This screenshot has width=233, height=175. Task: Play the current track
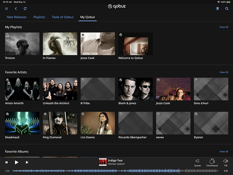click(17, 162)
